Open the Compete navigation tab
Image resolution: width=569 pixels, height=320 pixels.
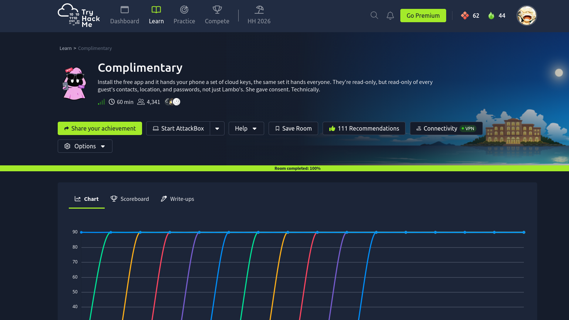[x=217, y=16]
